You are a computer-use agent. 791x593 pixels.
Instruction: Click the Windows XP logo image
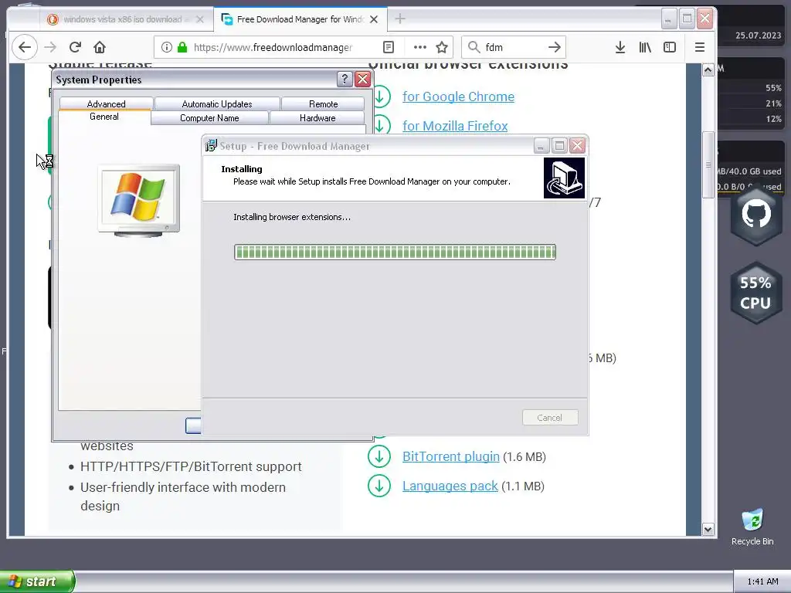139,200
